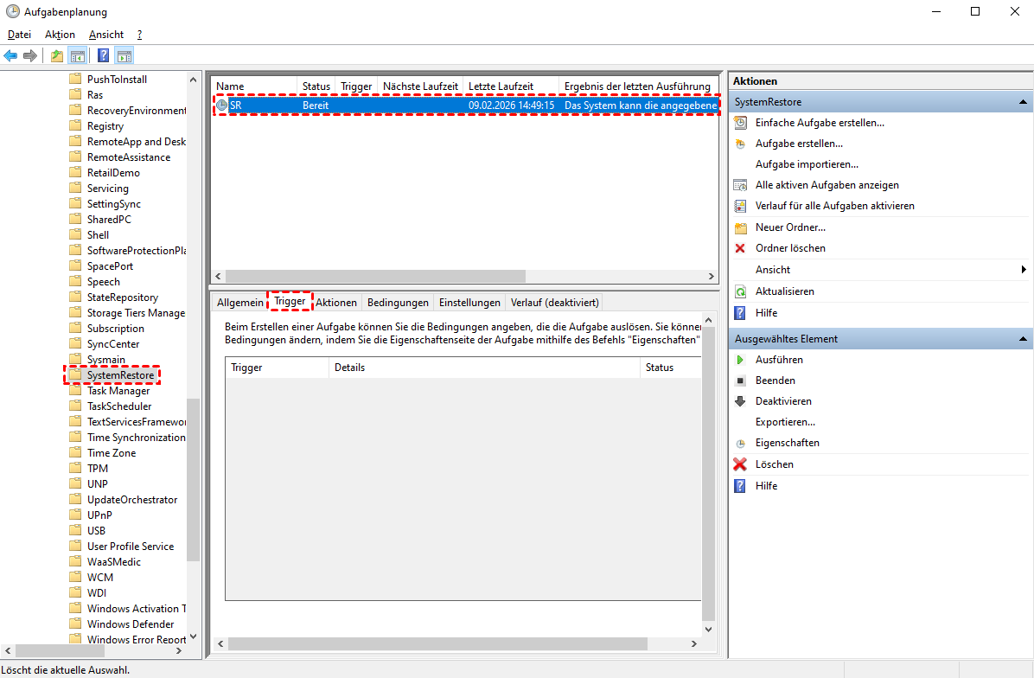The width and height of the screenshot is (1034, 678).
Task: Click the back arrow toolbar icon
Action: click(10, 56)
